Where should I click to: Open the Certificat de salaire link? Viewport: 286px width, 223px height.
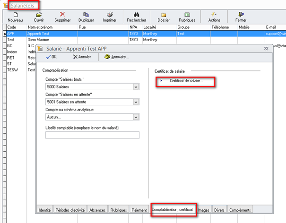tap(186, 81)
